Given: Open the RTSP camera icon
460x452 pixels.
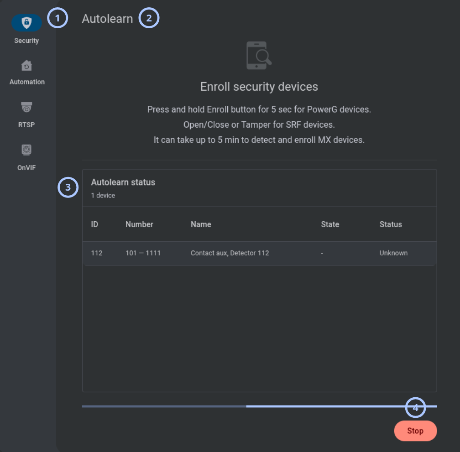Looking at the screenshot, I should pos(26,107).
